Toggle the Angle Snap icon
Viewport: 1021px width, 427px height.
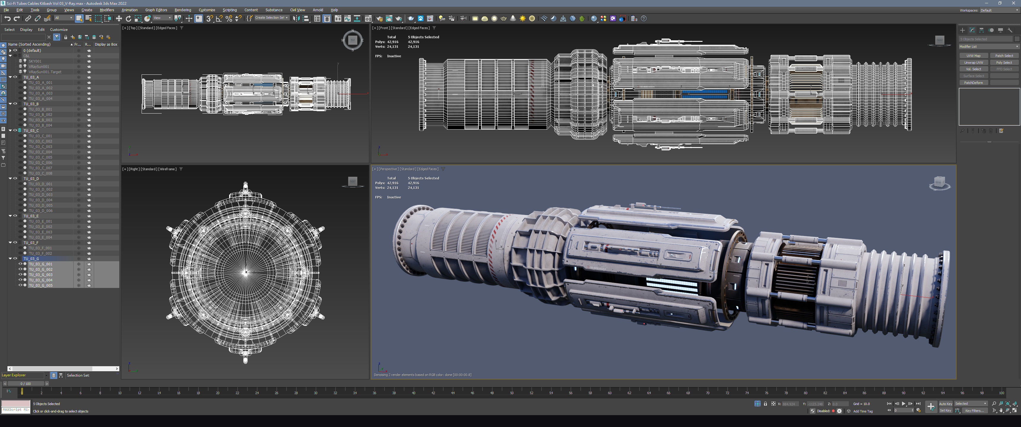[219, 19]
